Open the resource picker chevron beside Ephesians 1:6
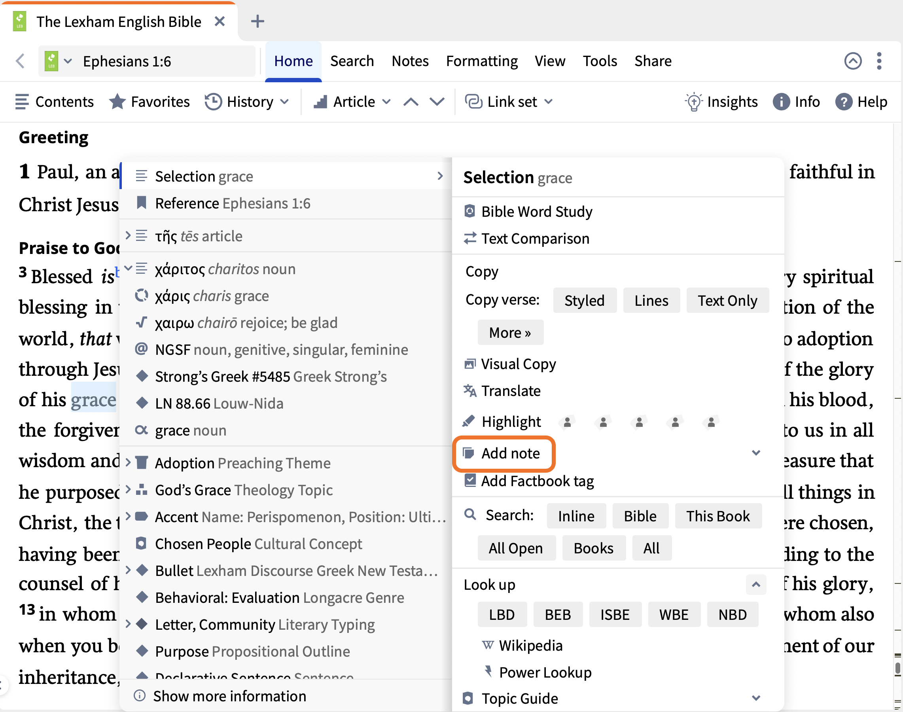 tap(68, 61)
